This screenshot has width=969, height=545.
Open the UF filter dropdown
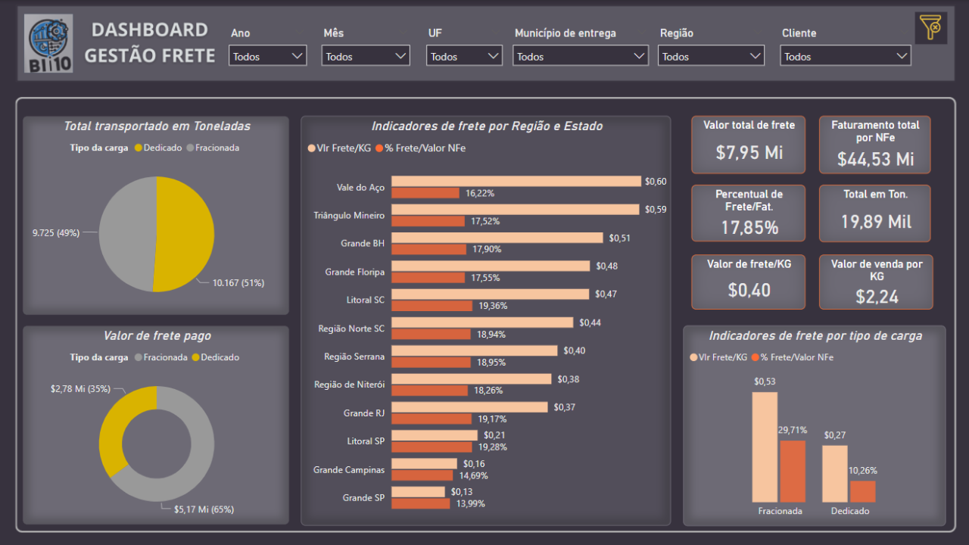pos(464,56)
